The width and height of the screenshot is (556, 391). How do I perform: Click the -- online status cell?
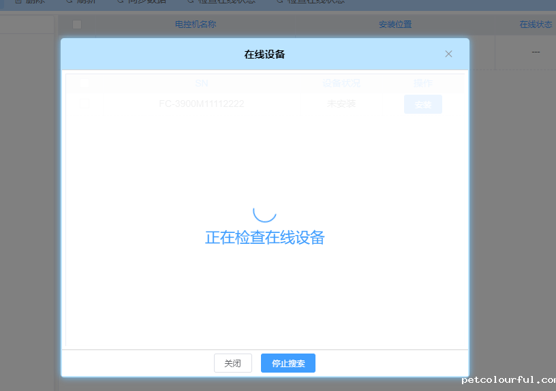536,52
